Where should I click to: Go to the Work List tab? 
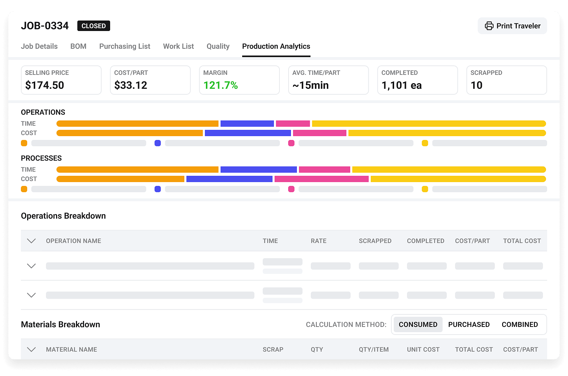click(x=178, y=46)
